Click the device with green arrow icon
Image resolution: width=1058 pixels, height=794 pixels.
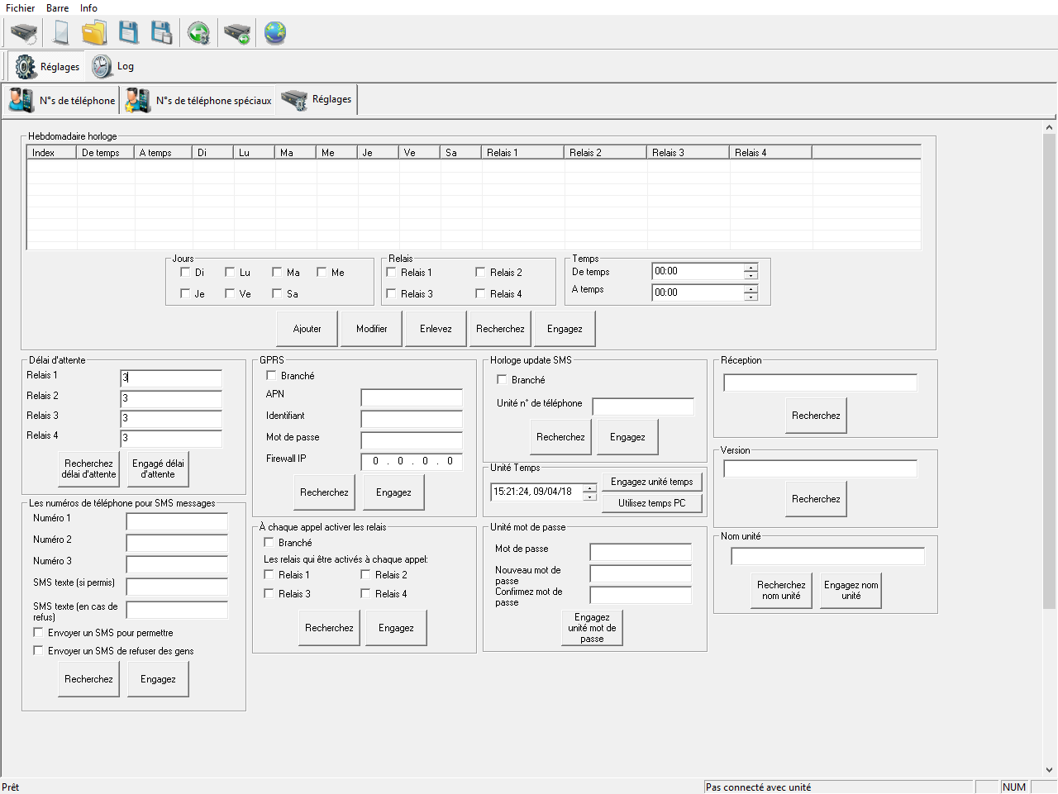point(237,33)
